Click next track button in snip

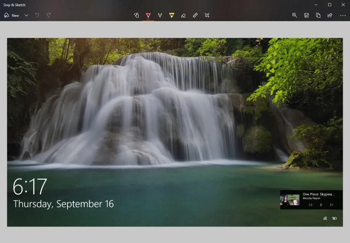[x=332, y=205]
